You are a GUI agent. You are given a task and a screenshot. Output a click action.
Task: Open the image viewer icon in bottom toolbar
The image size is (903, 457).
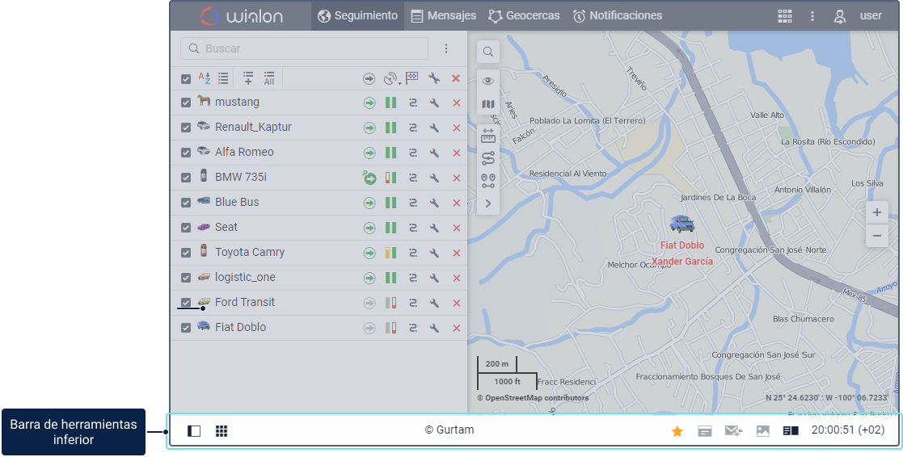762,430
